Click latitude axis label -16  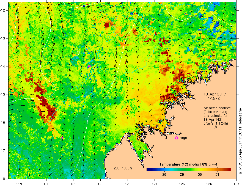pos(3,123)
